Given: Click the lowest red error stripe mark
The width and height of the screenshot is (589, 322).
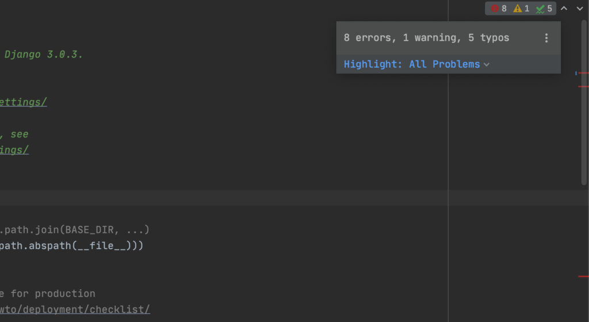Looking at the screenshot, I should tap(584, 276).
